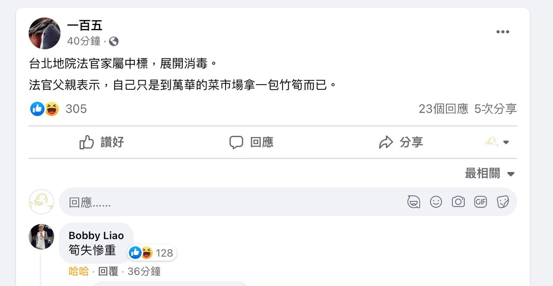Image resolution: width=553 pixels, height=286 pixels.
Task: Add a GIF to the comment
Action: [x=480, y=201]
